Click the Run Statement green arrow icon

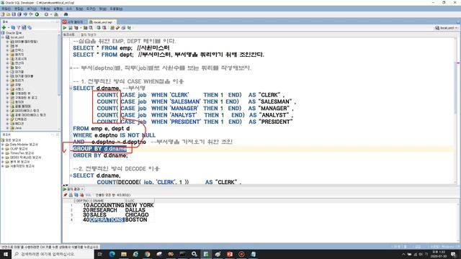pos(65,27)
